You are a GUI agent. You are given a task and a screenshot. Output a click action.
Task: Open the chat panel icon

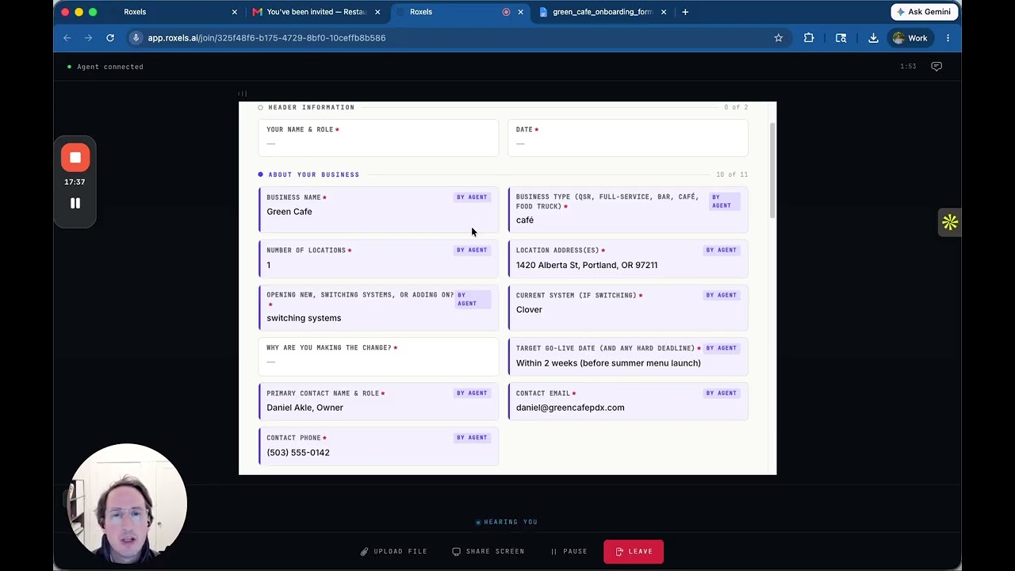coord(936,67)
